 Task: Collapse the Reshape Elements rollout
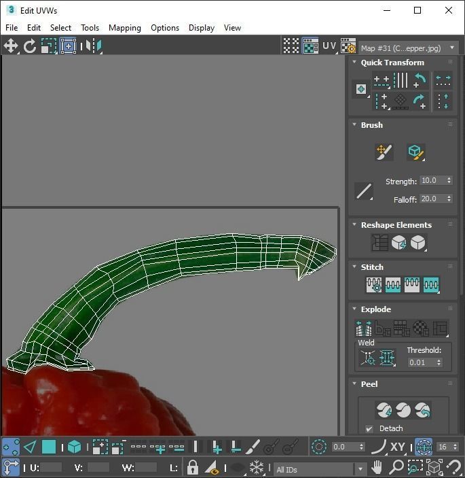tap(354, 224)
